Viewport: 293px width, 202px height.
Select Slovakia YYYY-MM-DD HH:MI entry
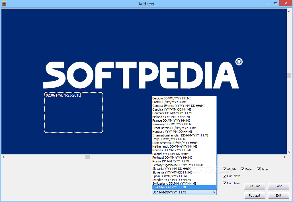184,169
